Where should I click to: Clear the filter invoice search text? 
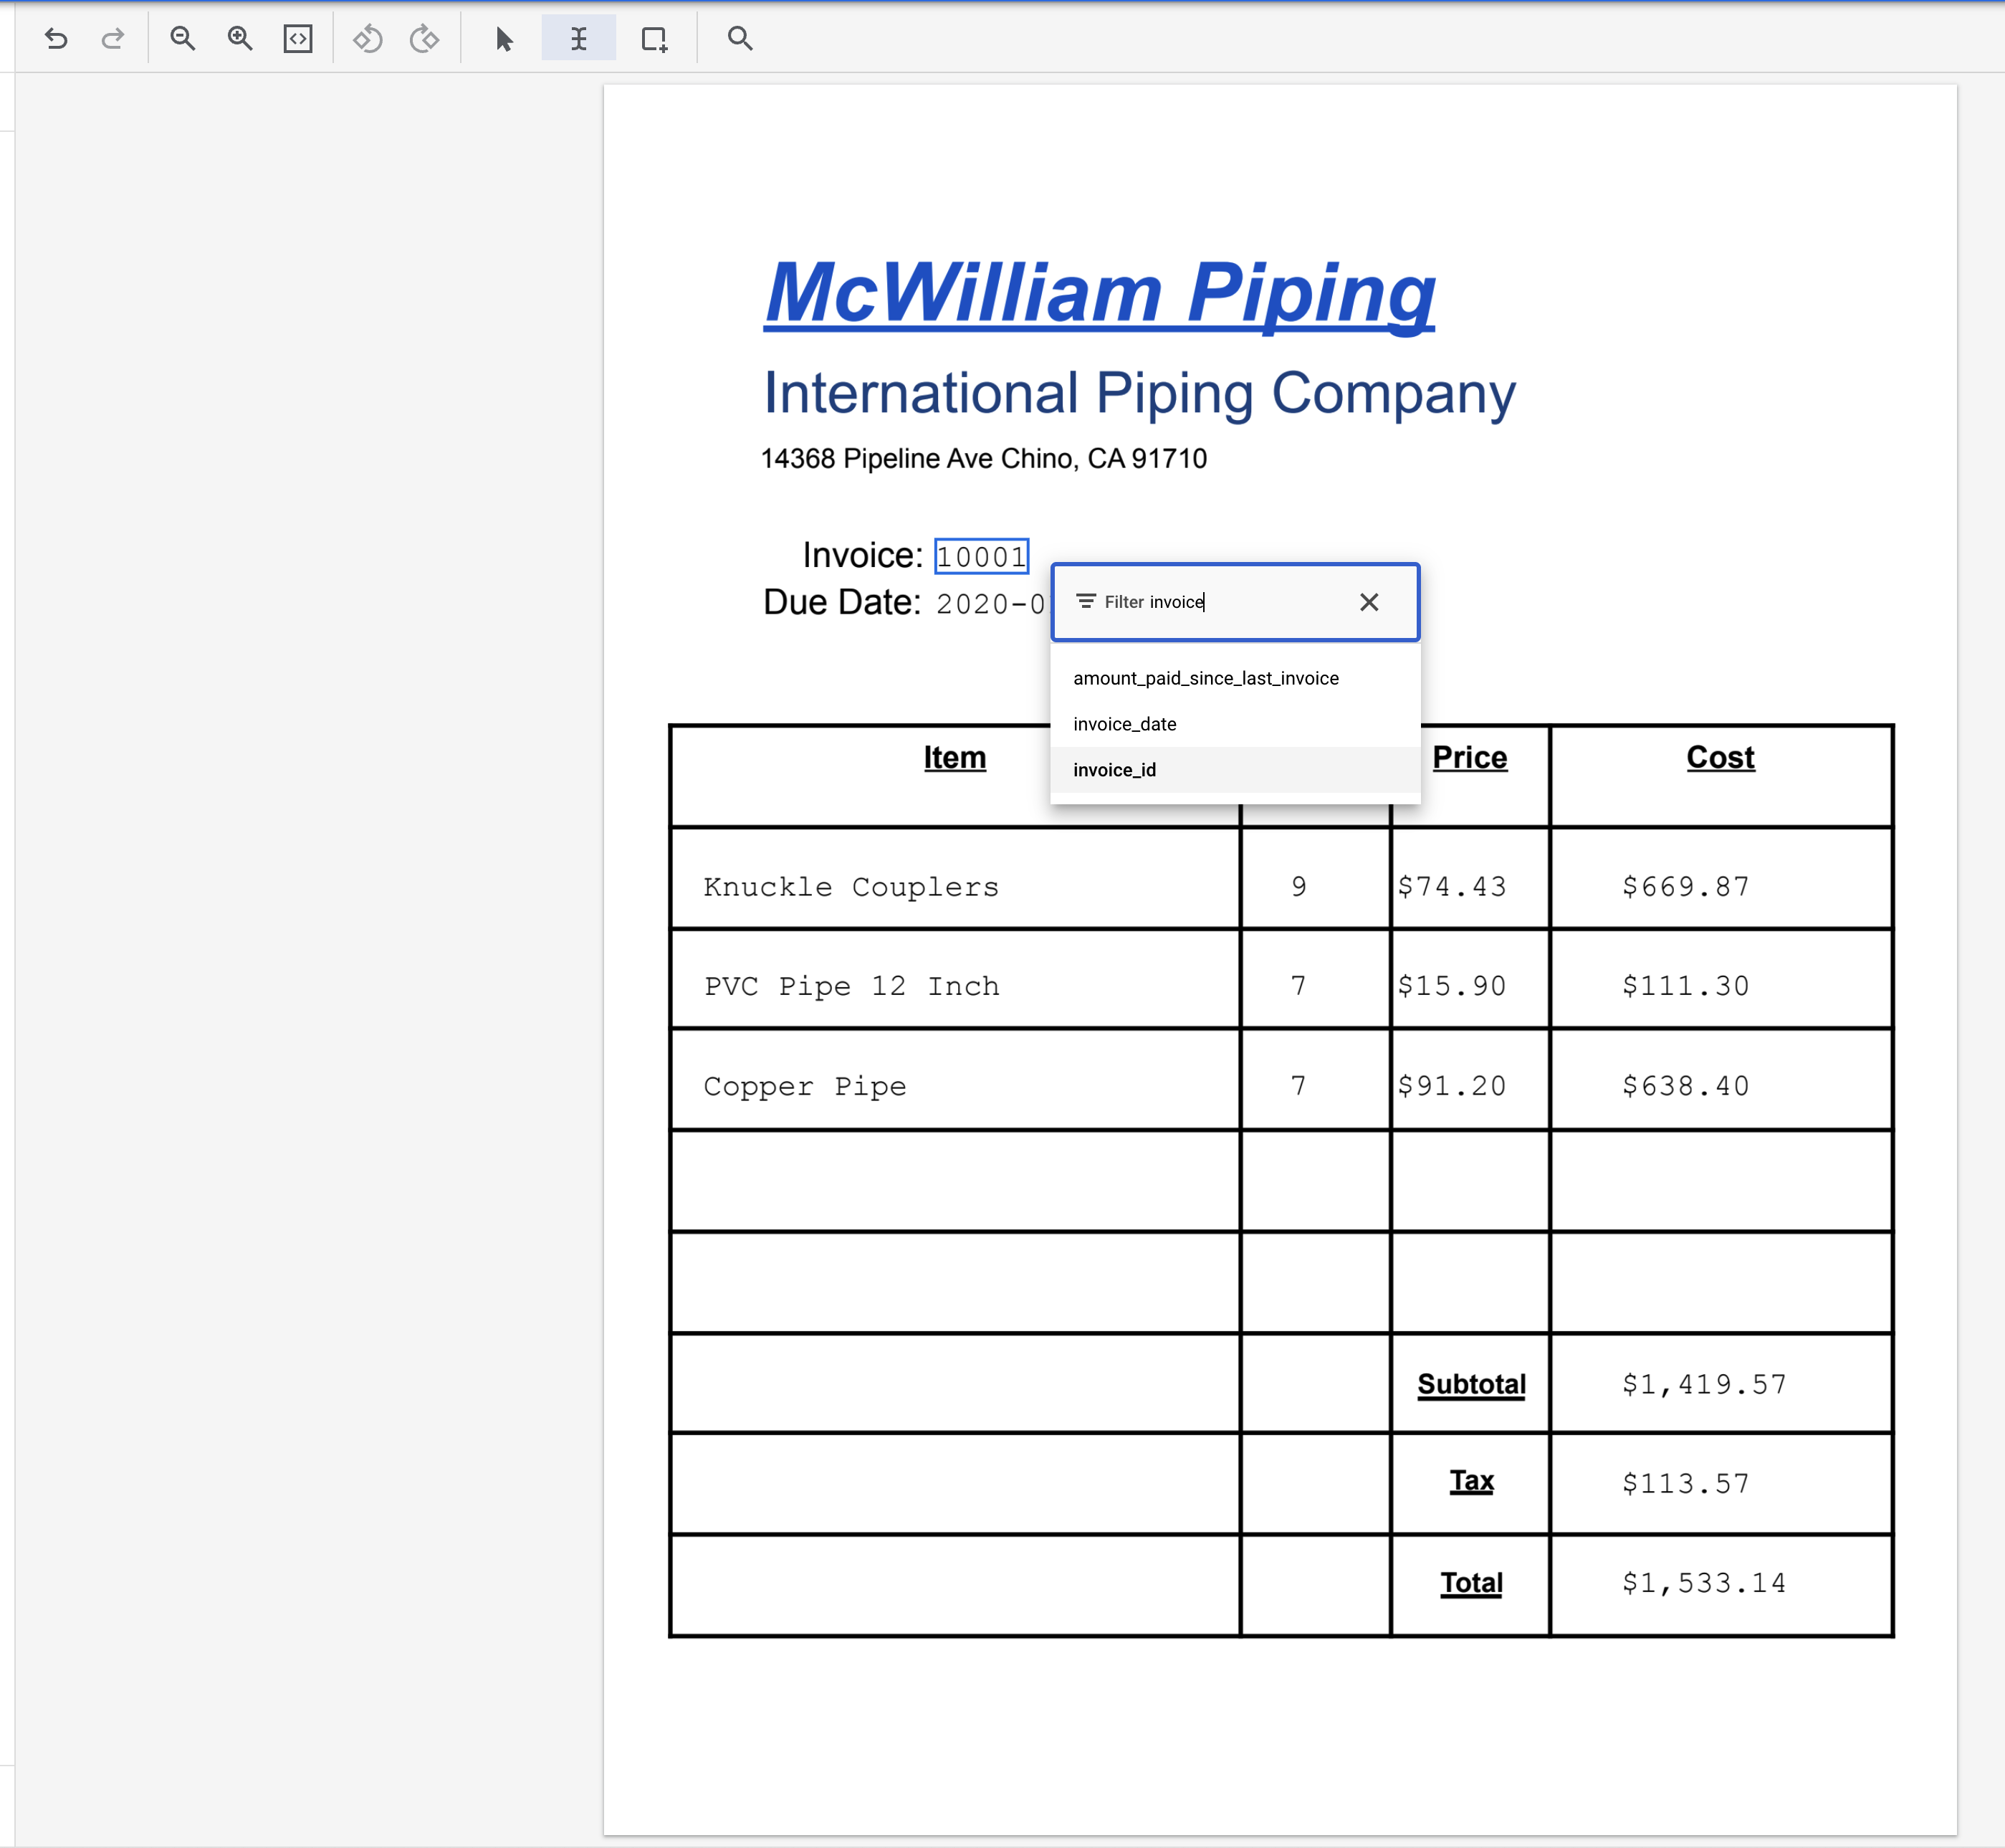(1369, 601)
